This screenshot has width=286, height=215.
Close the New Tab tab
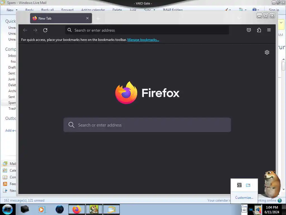point(87,18)
